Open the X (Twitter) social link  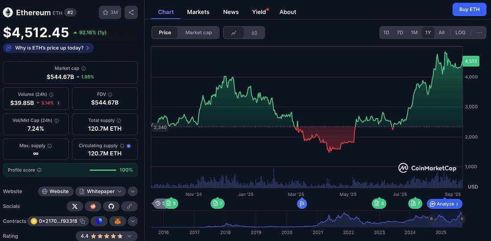(75, 206)
